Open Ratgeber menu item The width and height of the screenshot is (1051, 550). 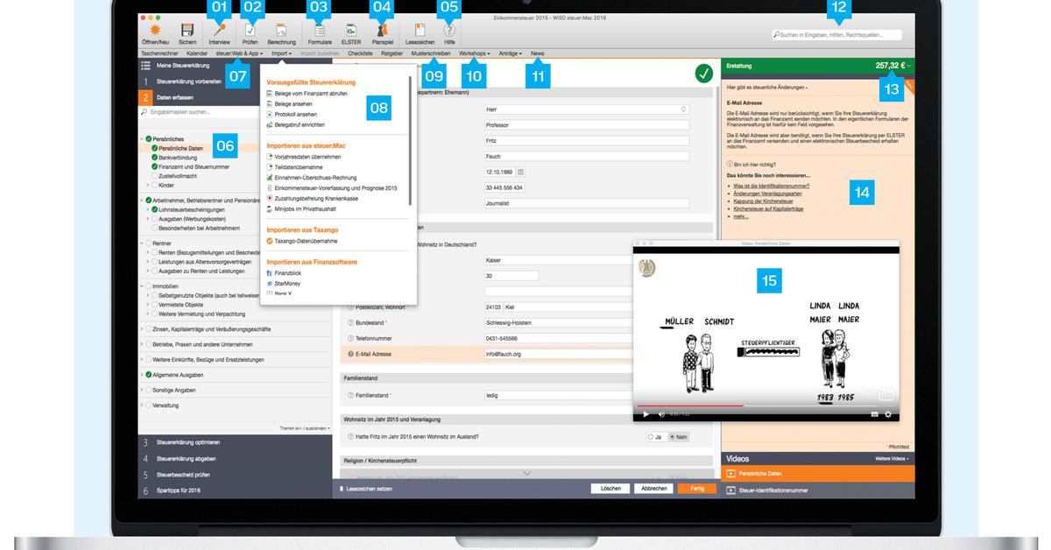point(391,53)
